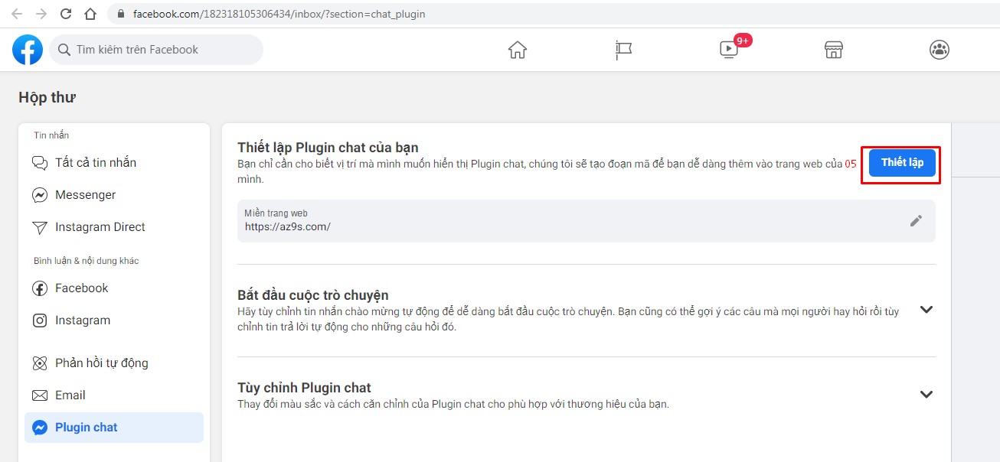Expand the Tùy chỉnh Plugin chat section
Image resolution: width=1000 pixels, height=462 pixels.
[x=926, y=395]
